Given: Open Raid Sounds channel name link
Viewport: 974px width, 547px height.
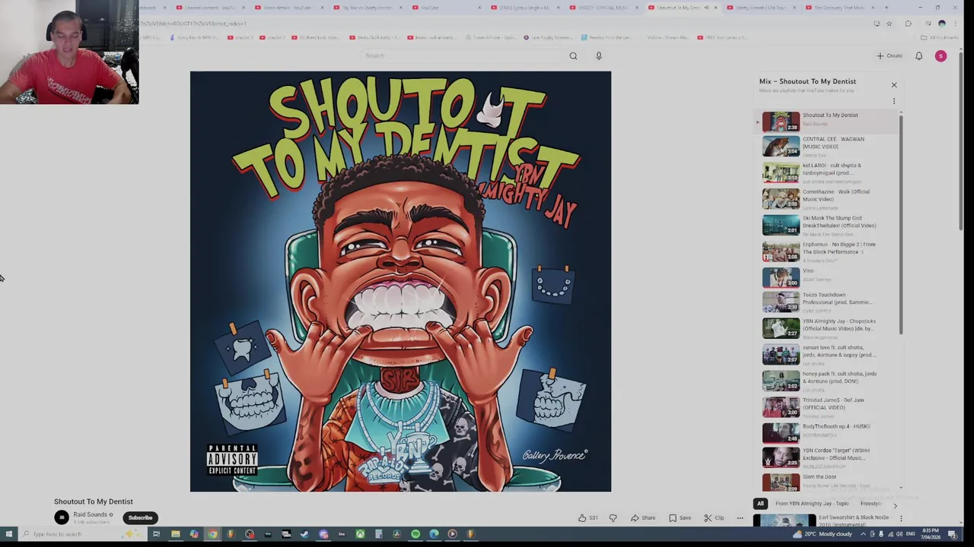Looking at the screenshot, I should coord(90,514).
